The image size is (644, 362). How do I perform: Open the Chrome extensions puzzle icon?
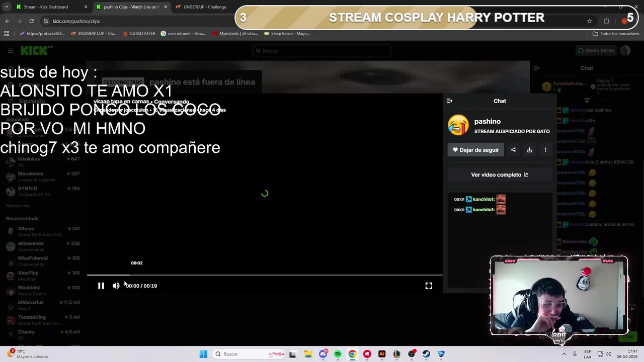coord(606,21)
